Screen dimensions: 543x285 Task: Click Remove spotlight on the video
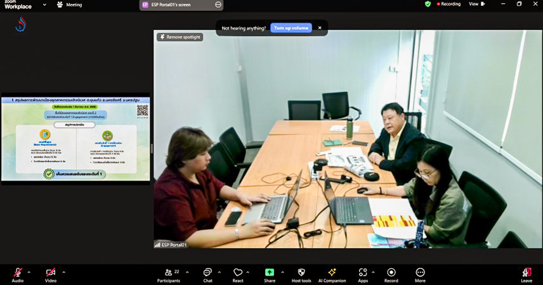pos(180,37)
